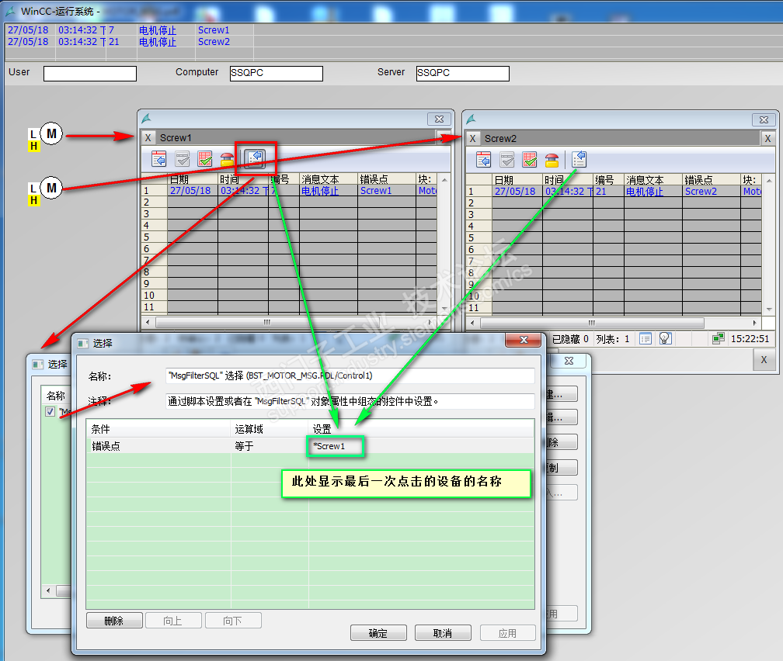783x661 pixels.
Task: Close the Screw2 popup window
Action: (x=764, y=119)
